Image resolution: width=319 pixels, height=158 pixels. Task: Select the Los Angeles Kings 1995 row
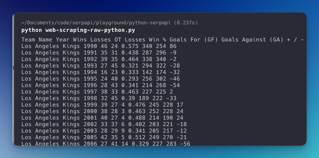(x=100, y=79)
